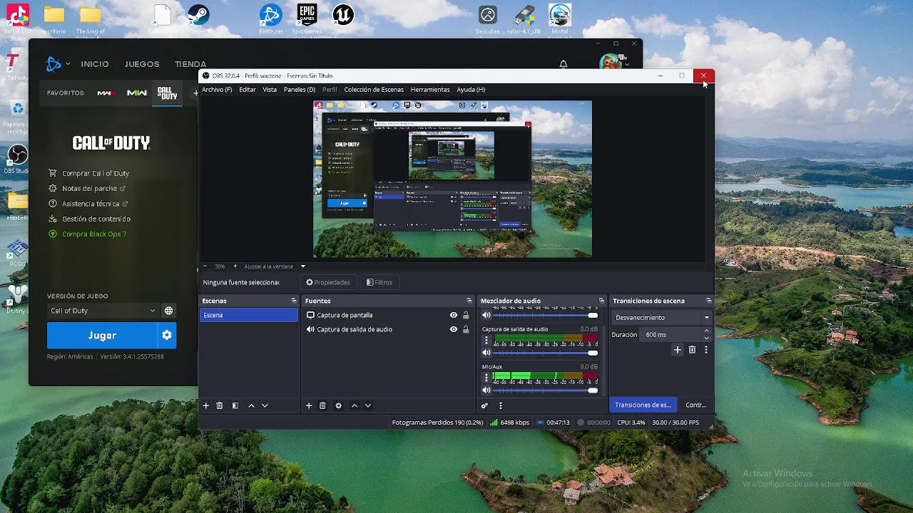Mute Captura de salida de audio in mixer
Screen dimensions: 913x513
[x=486, y=353]
